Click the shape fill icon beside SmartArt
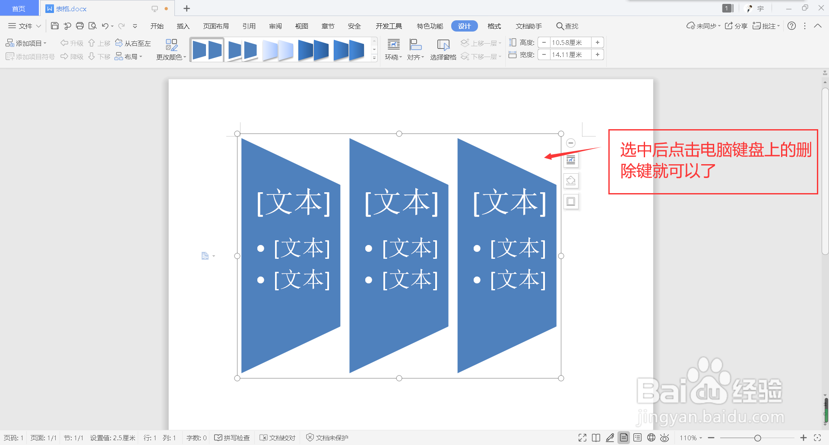 point(571,181)
